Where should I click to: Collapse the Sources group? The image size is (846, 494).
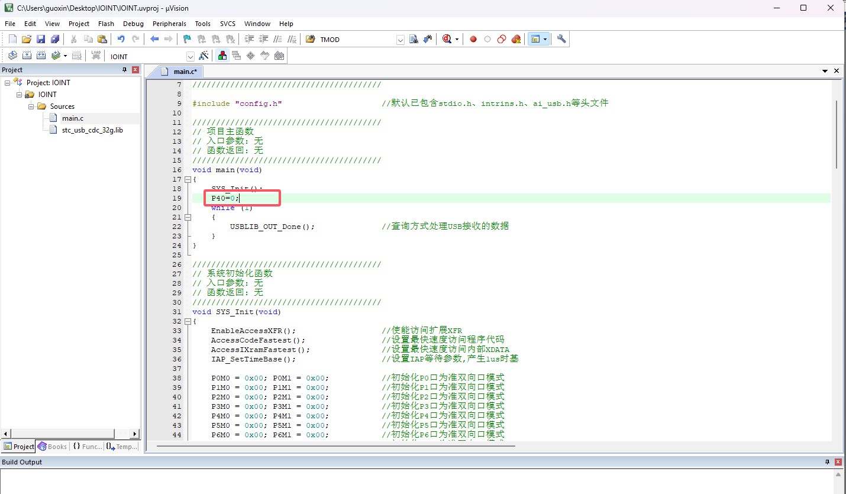click(x=31, y=106)
